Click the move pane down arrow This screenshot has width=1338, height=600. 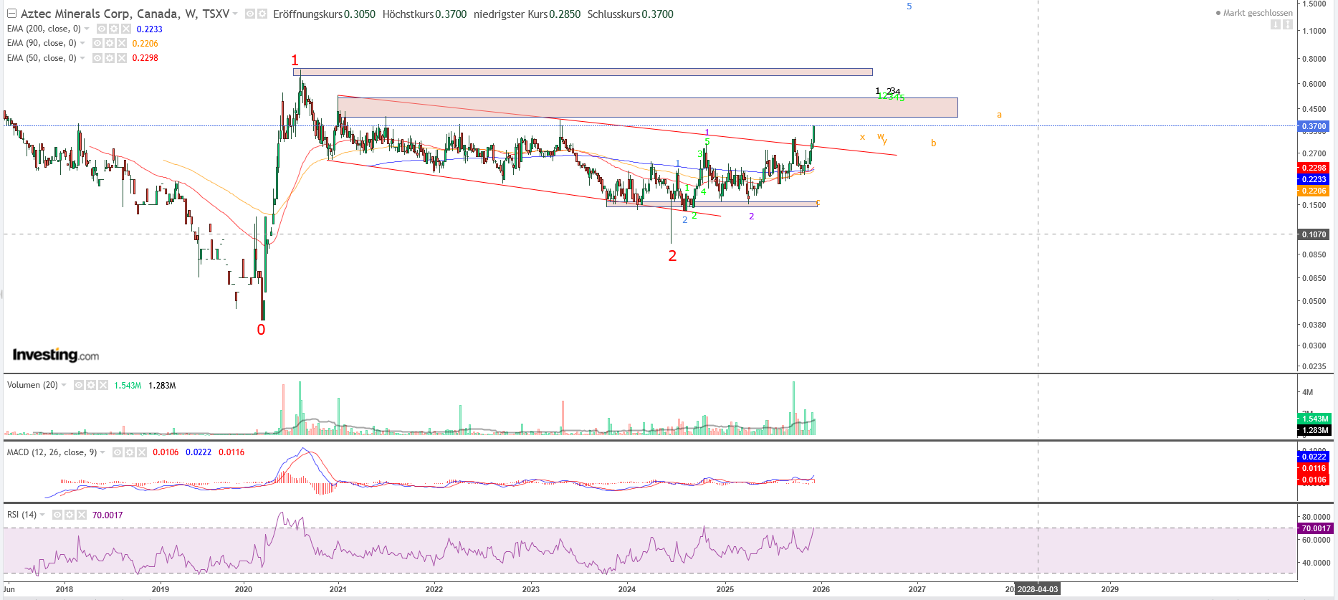[x=1276, y=24]
